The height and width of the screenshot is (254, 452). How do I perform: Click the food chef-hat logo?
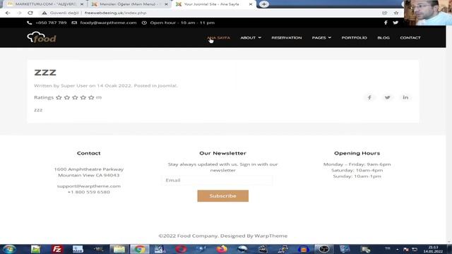coord(42,37)
